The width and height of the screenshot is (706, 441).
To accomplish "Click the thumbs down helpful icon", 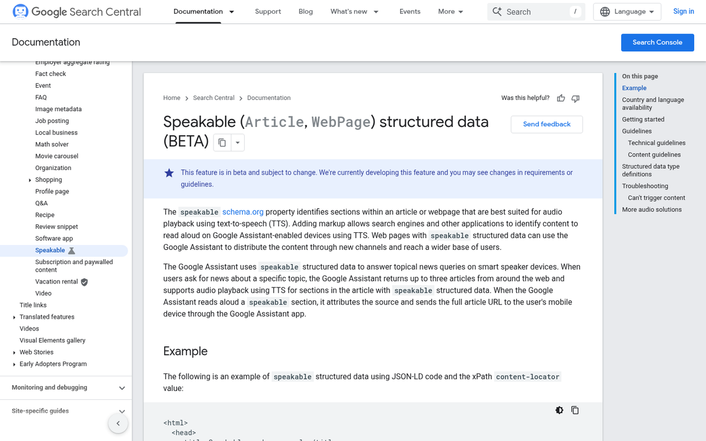I will [x=575, y=98].
